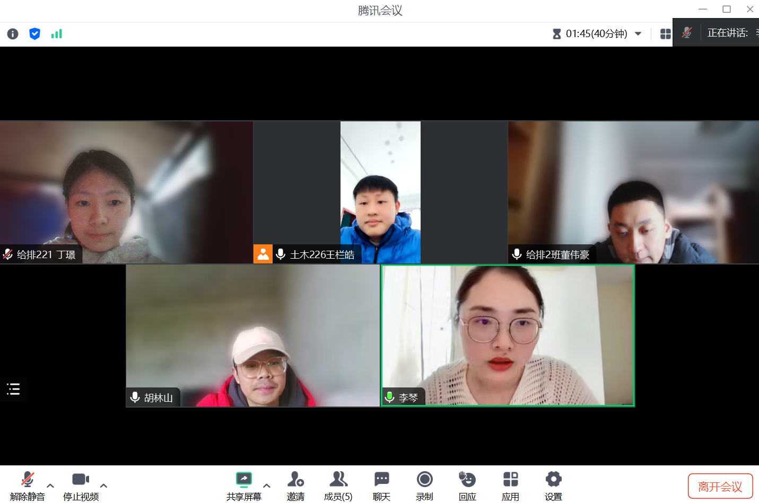Open the list menu icon at left edge
Image resolution: width=759 pixels, height=503 pixels.
[x=13, y=389]
